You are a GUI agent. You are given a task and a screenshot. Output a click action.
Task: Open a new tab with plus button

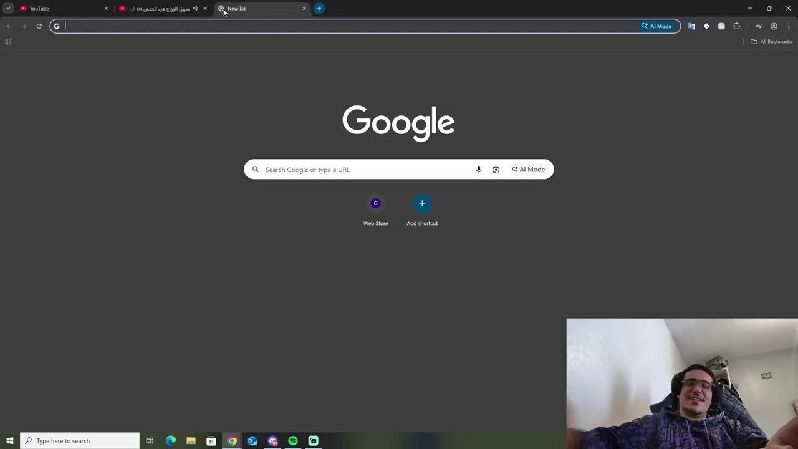coord(319,8)
